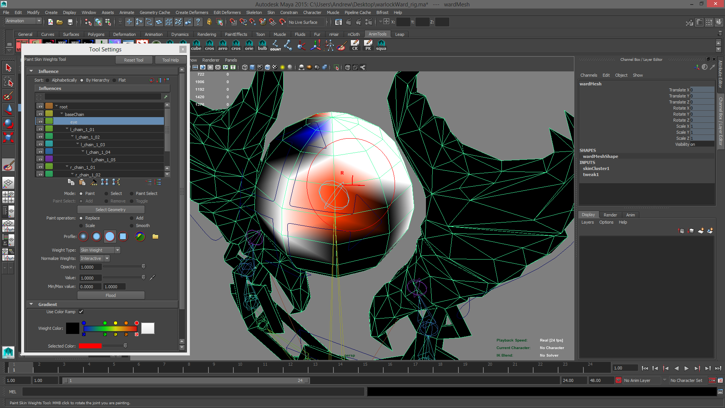
Task: Select the Paint Selection tool
Action: point(8,96)
